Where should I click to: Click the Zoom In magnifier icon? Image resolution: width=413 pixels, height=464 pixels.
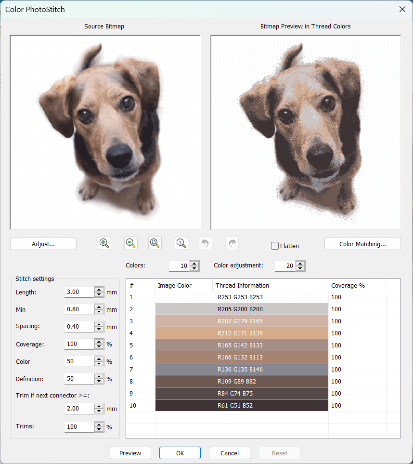(104, 243)
